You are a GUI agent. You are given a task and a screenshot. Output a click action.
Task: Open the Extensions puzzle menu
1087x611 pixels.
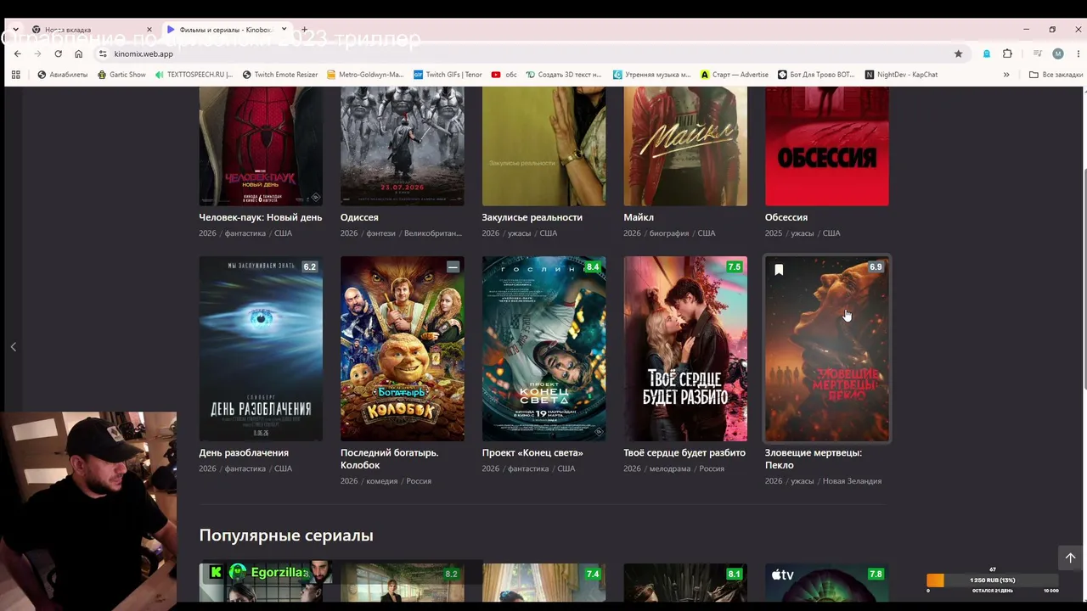click(1007, 53)
